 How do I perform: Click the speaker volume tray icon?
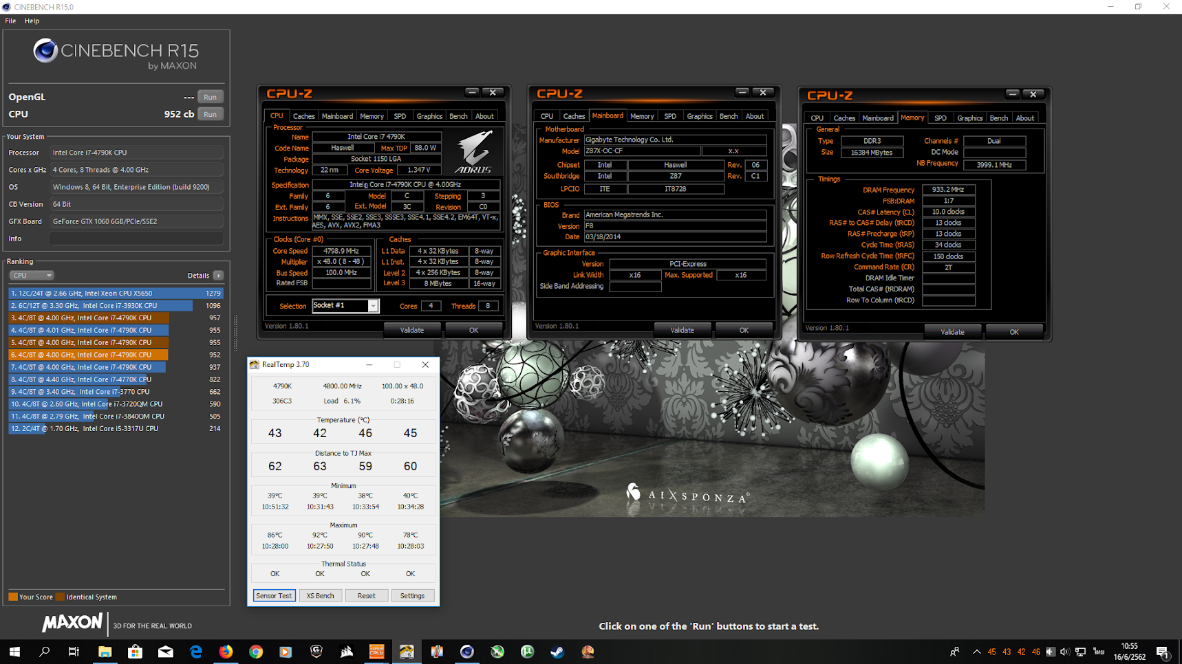click(1064, 652)
